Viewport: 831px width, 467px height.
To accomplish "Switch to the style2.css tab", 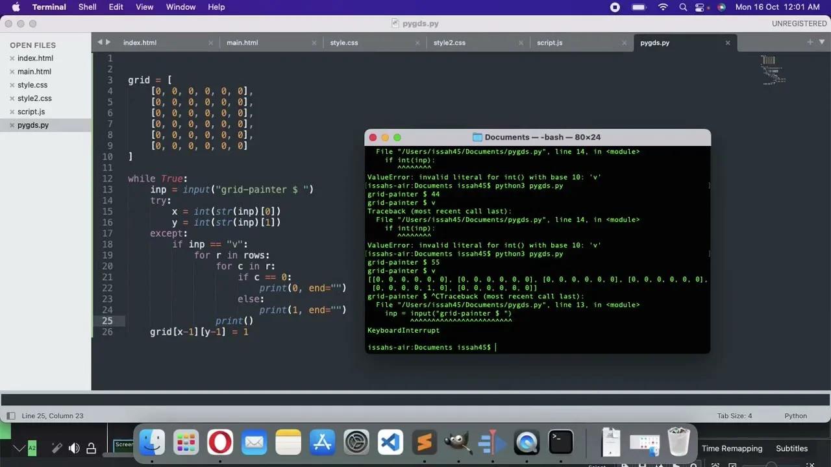I will coord(449,43).
